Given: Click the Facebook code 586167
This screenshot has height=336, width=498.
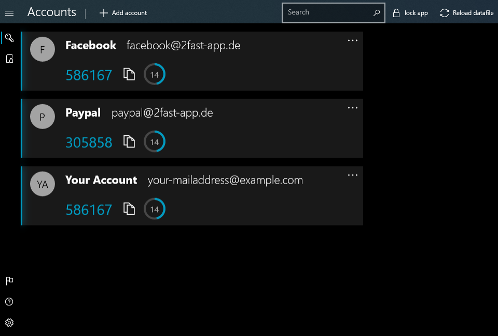Looking at the screenshot, I should click(x=89, y=75).
